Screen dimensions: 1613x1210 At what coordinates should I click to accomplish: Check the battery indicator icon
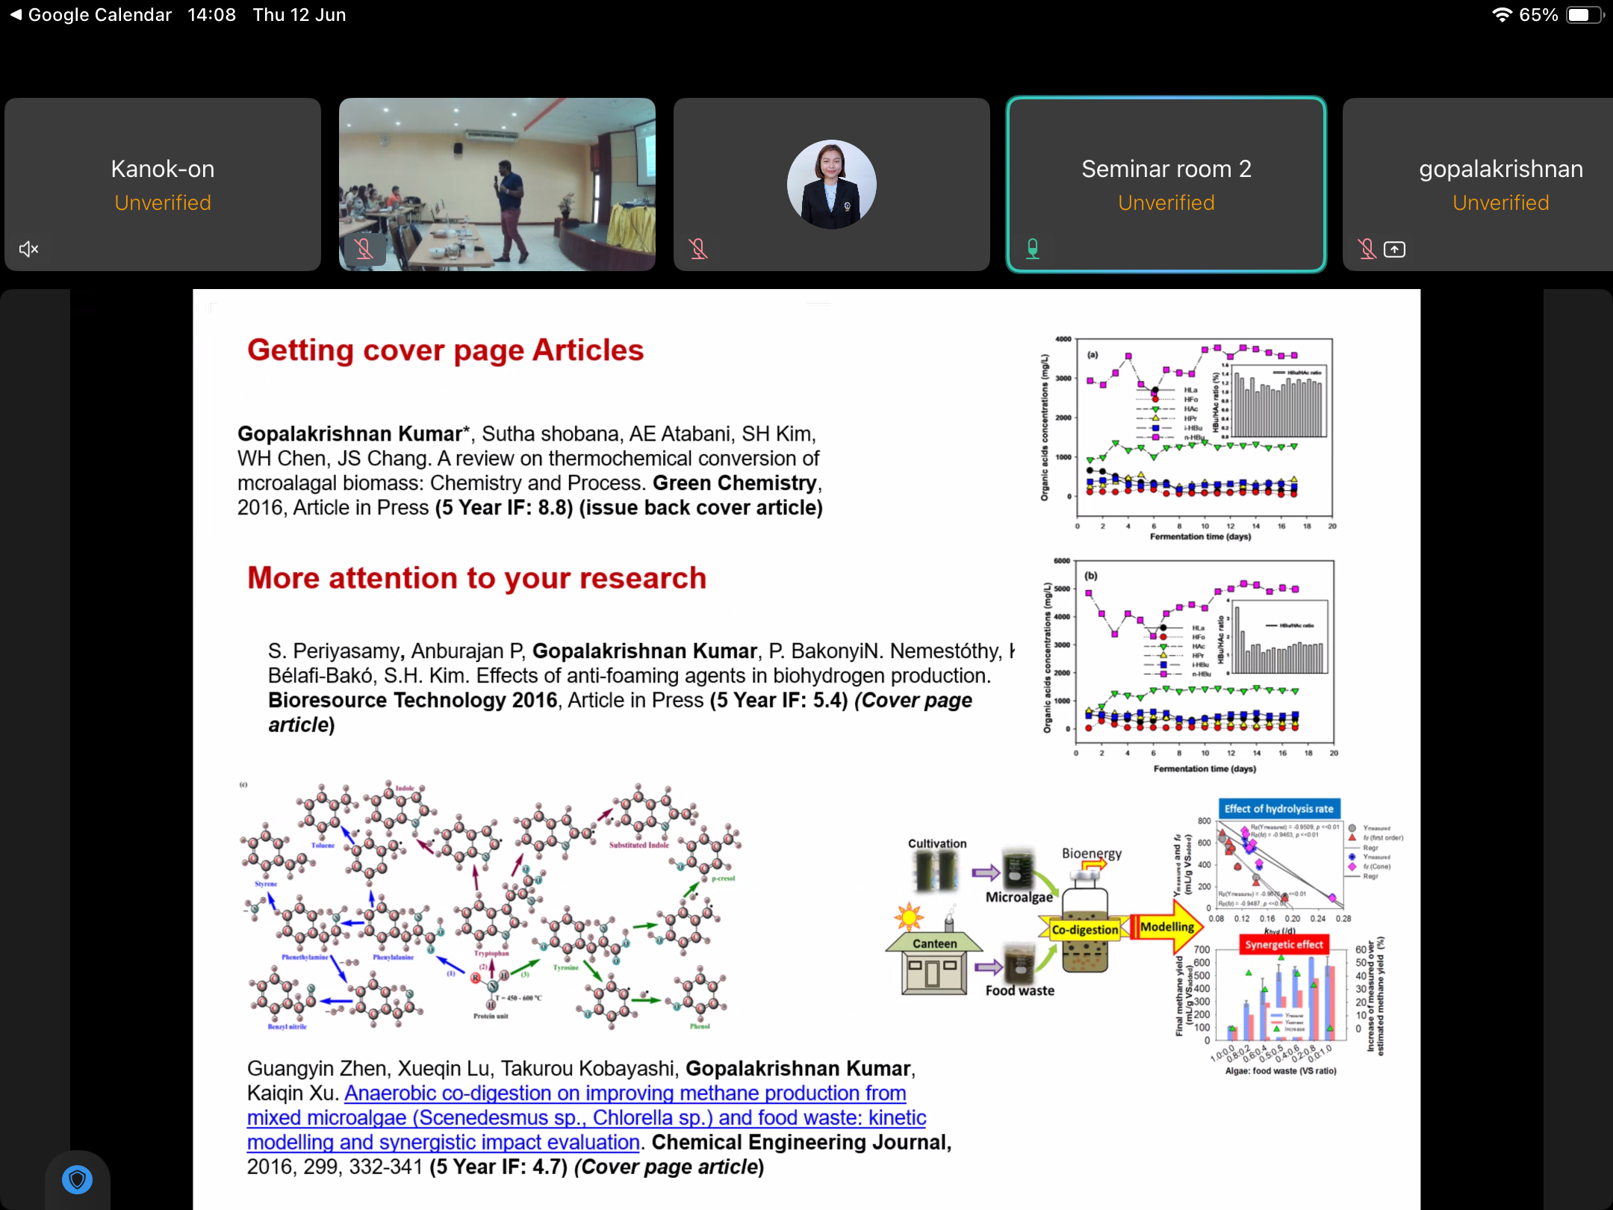click(1585, 15)
